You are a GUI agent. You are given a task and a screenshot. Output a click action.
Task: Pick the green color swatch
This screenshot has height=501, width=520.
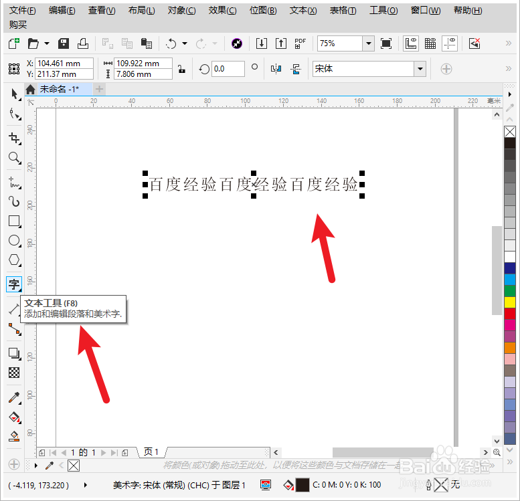coord(510,290)
